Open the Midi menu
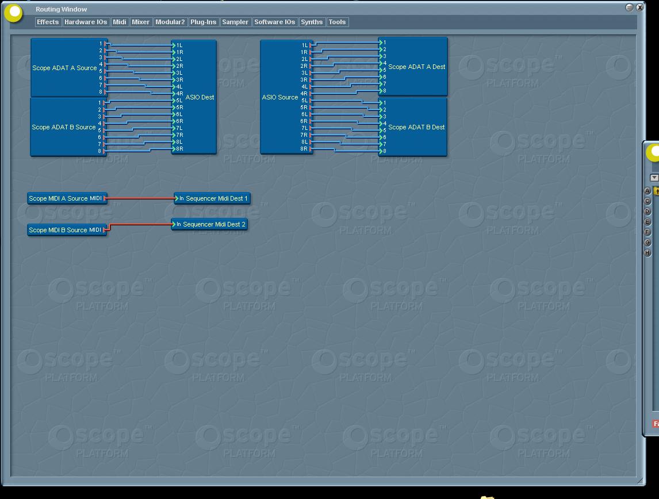Image resolution: width=659 pixels, height=499 pixels. click(120, 22)
